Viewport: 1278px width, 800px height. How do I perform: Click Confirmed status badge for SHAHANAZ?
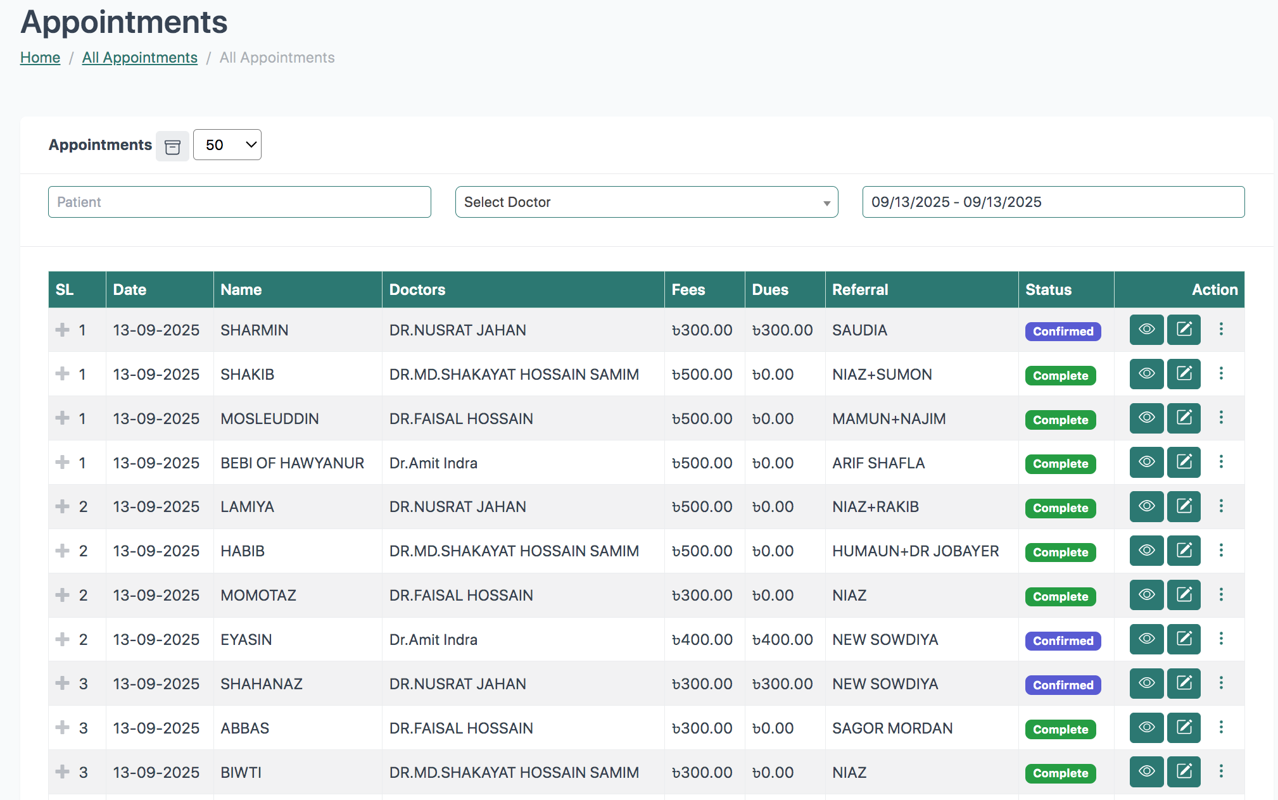click(x=1063, y=685)
